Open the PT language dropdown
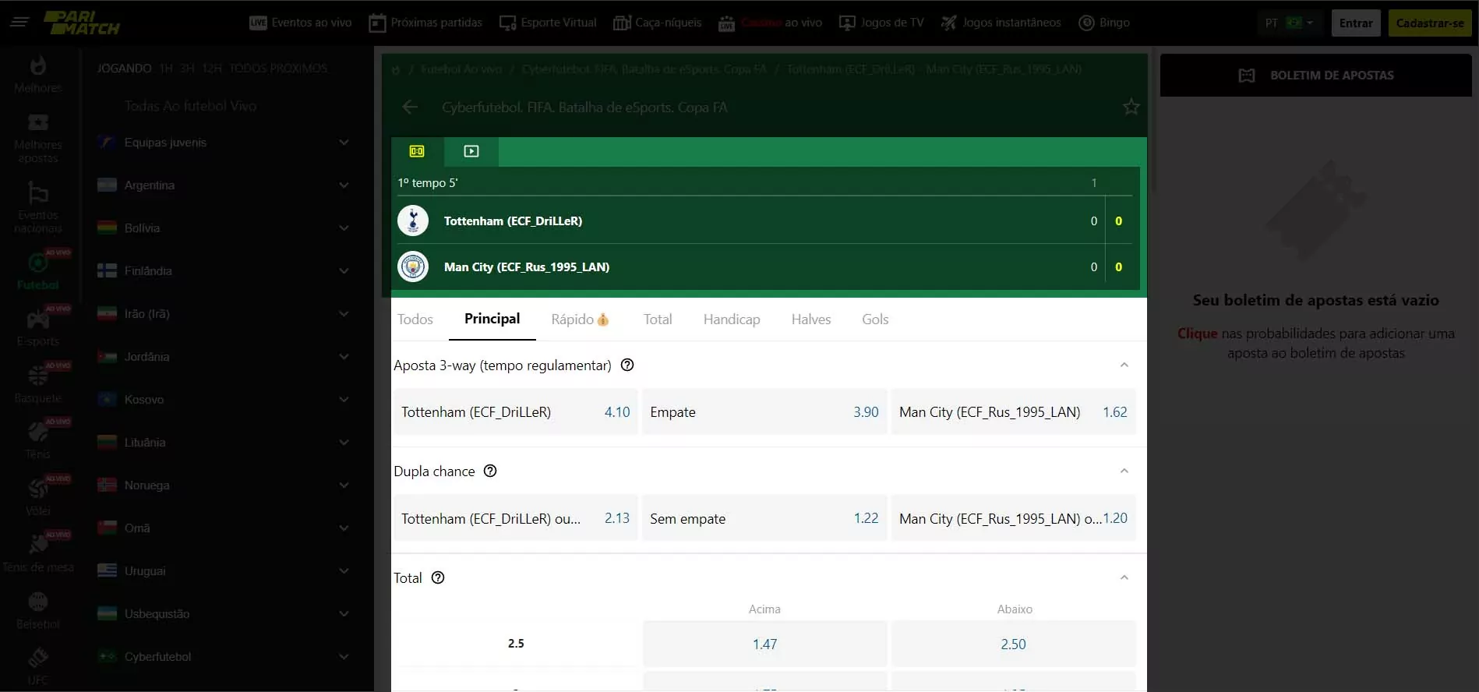This screenshot has height=692, width=1479. tap(1288, 23)
